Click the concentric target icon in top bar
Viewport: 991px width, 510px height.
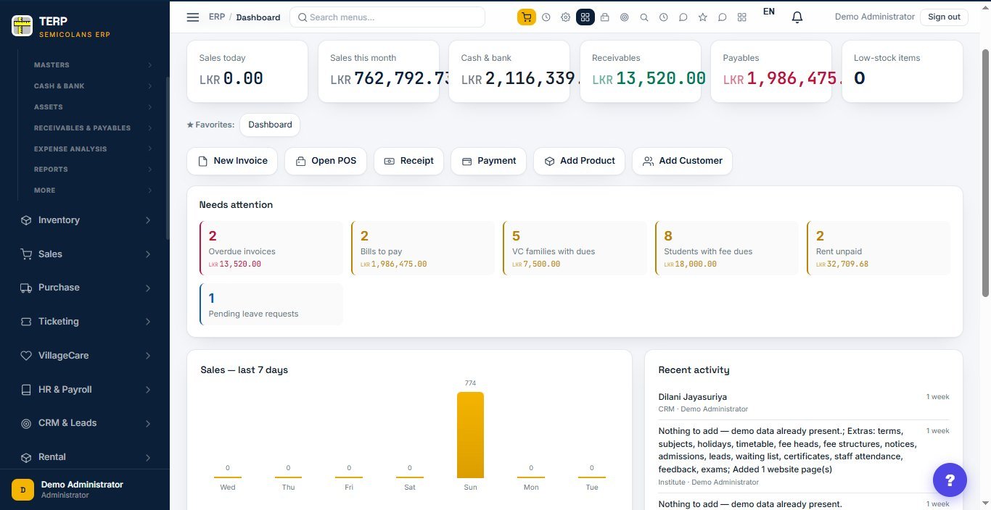coord(624,17)
